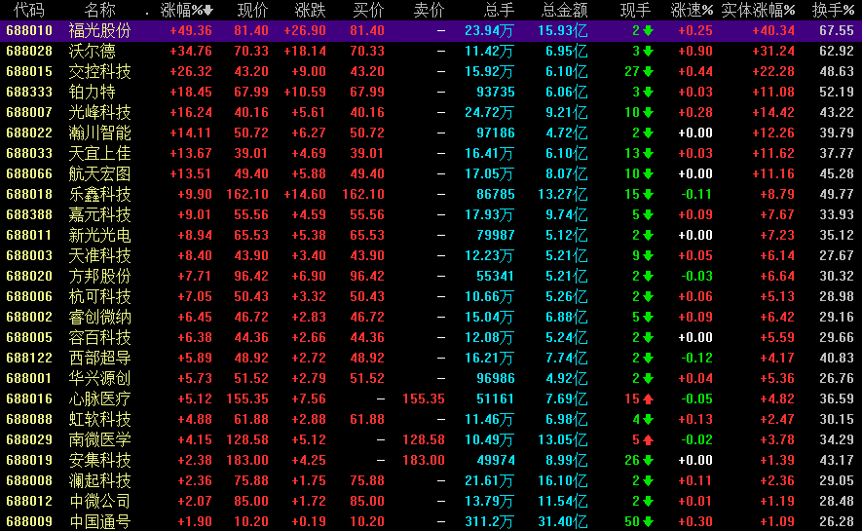This screenshot has width=862, height=531.
Task: Click 总手 value 49974
Action: point(496,460)
